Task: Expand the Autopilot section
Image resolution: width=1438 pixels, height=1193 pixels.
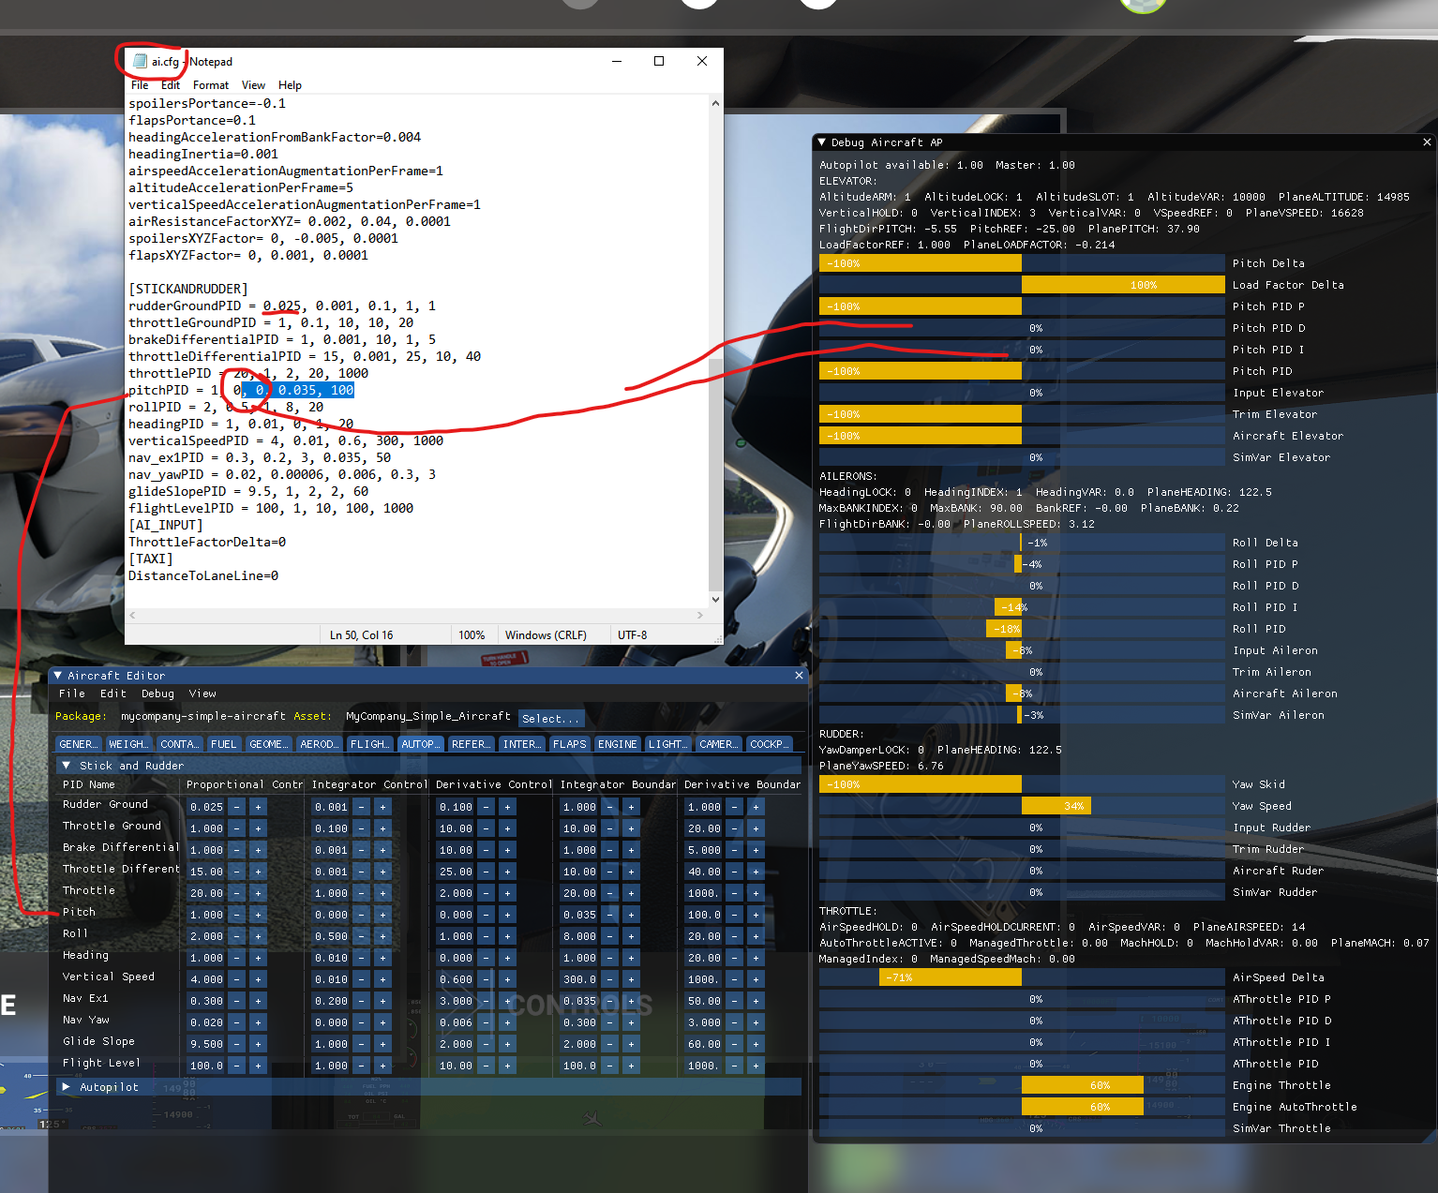Action: pos(66,1086)
